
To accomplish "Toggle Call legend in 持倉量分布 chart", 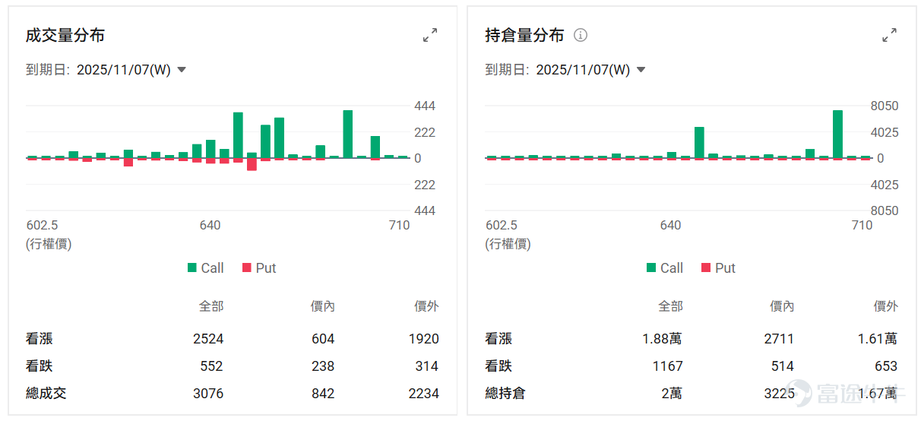I will click(664, 267).
